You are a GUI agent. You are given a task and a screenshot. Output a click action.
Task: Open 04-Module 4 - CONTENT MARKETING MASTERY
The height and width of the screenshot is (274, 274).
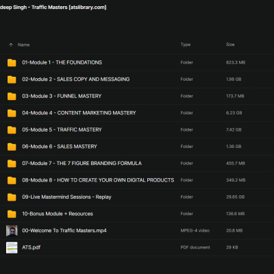pyautogui.click(x=79, y=113)
